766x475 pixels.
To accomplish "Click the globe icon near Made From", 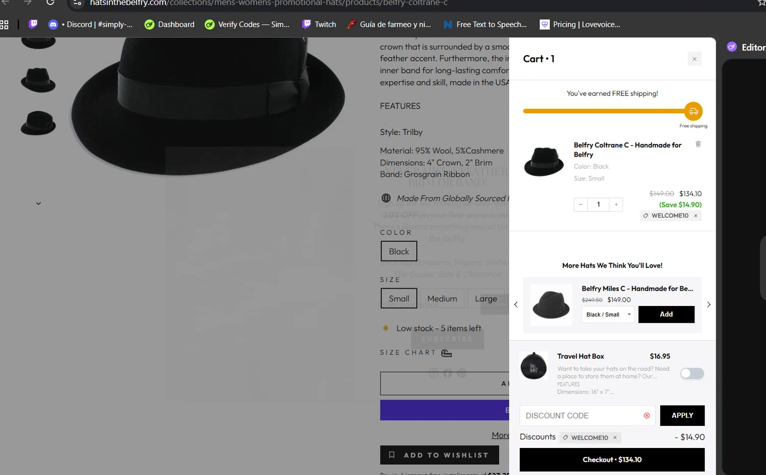I will (x=386, y=198).
